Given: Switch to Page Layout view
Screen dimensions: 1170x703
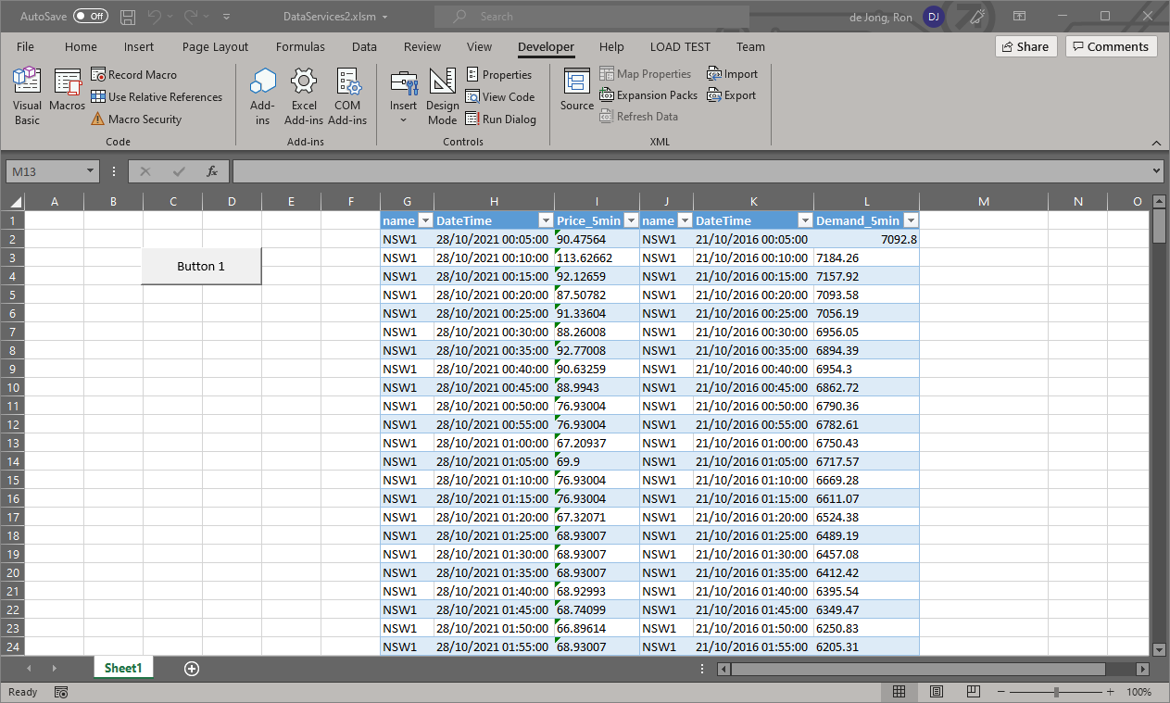Looking at the screenshot, I should click(937, 692).
